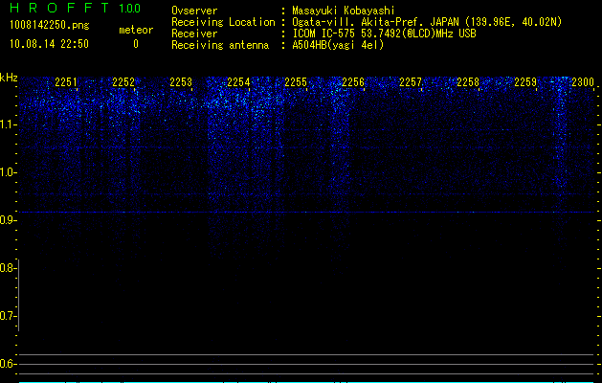This screenshot has height=383, width=602.
Task: Click the Receiving Location label
Action: pyautogui.click(x=223, y=22)
